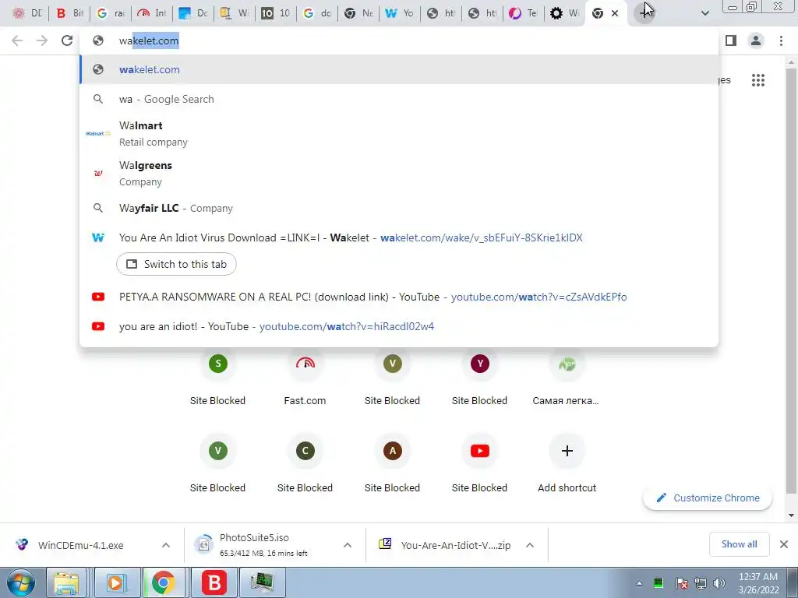Click Show all downloads
The width and height of the screenshot is (798, 598).
click(x=739, y=544)
